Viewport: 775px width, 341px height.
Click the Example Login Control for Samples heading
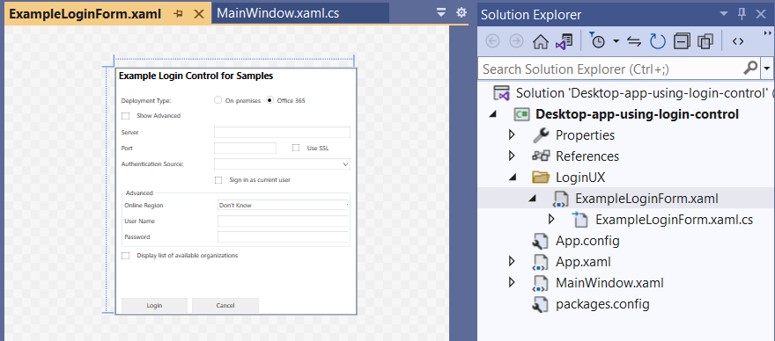pyautogui.click(x=196, y=76)
